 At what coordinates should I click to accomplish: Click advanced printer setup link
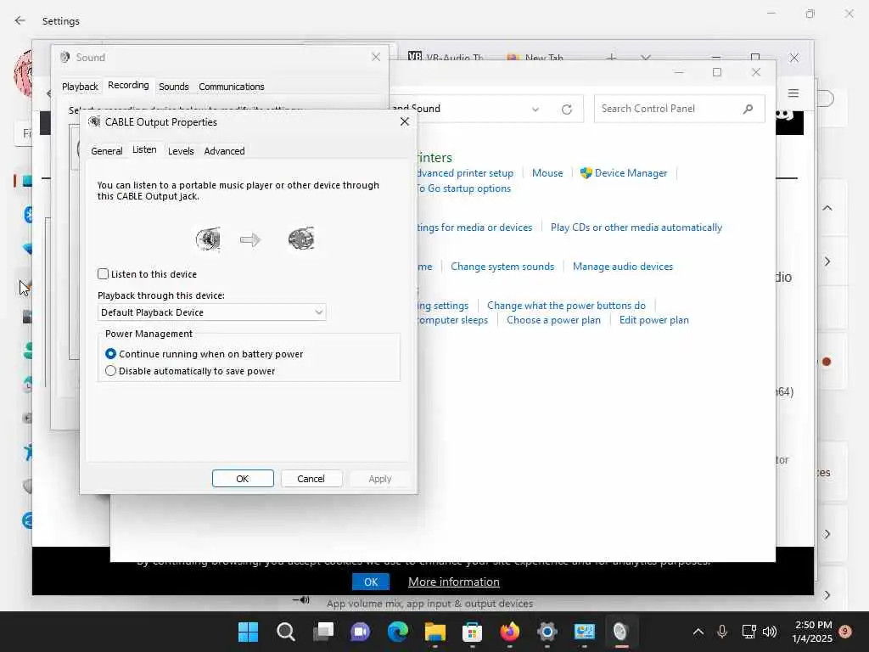point(465,173)
